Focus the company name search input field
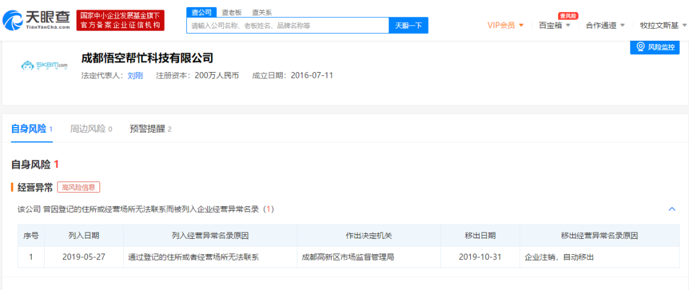The image size is (689, 290). 287,26
